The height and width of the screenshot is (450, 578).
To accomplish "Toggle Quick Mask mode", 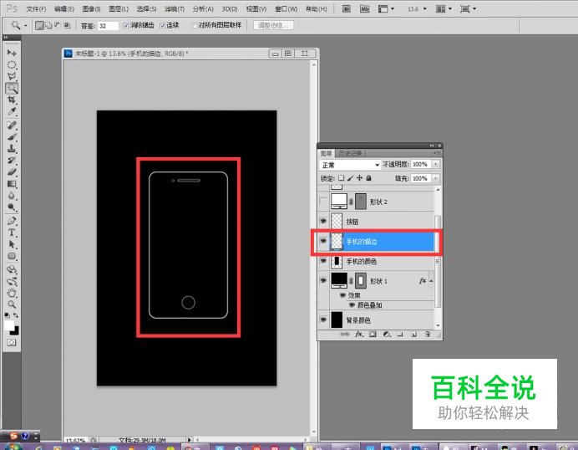I will (12, 343).
